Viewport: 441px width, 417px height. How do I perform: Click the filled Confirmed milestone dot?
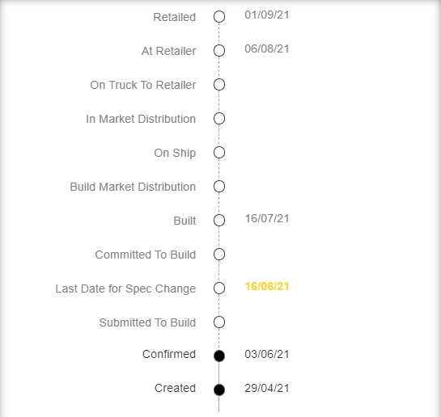pyautogui.click(x=219, y=356)
